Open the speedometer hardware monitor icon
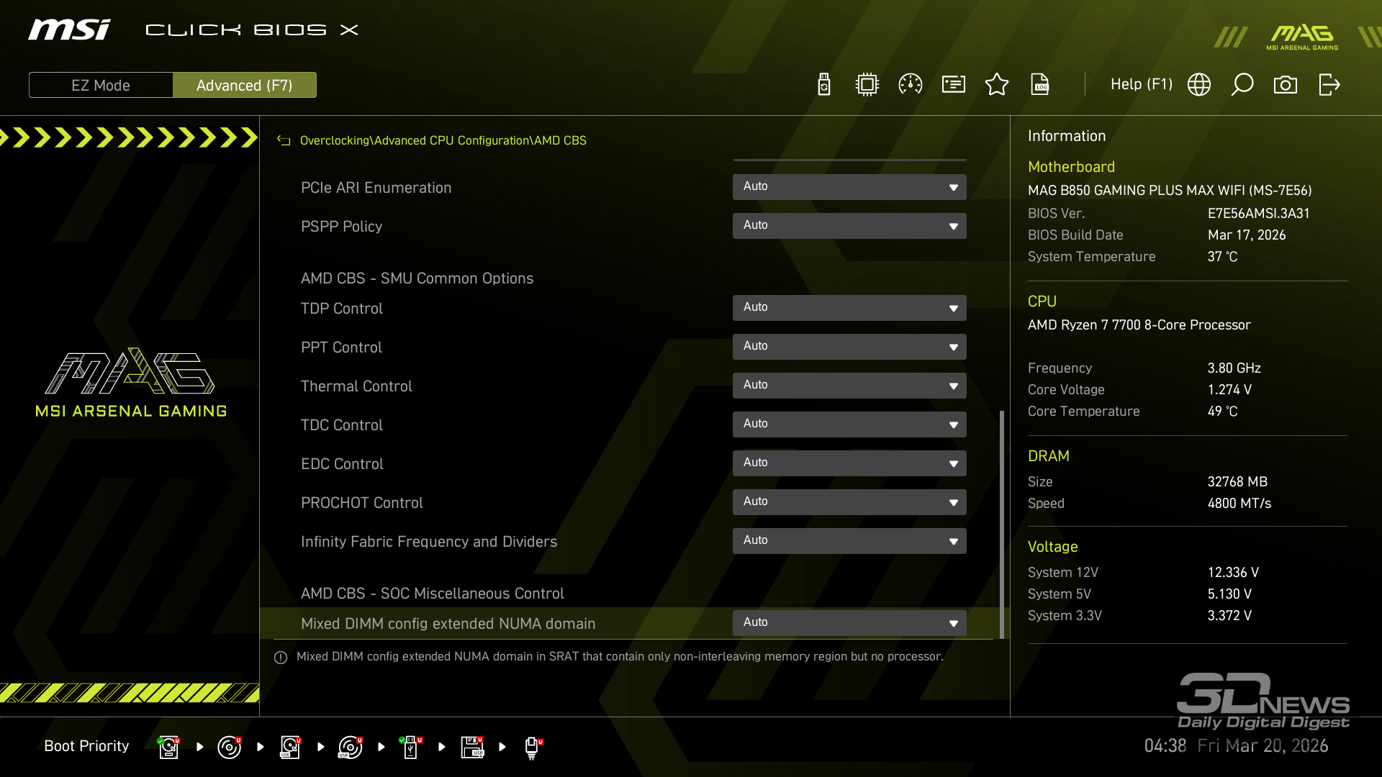 (911, 85)
